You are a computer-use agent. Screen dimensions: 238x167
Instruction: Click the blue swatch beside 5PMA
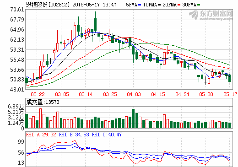[140, 5]
